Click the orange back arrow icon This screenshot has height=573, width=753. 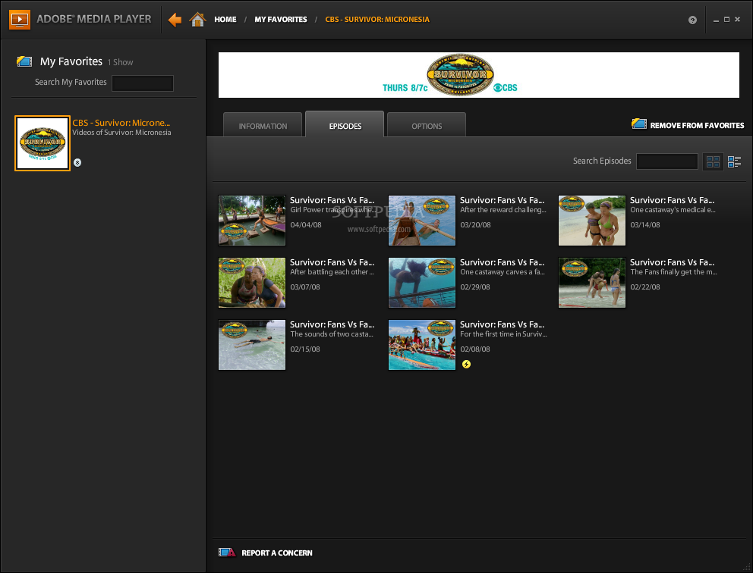(175, 20)
